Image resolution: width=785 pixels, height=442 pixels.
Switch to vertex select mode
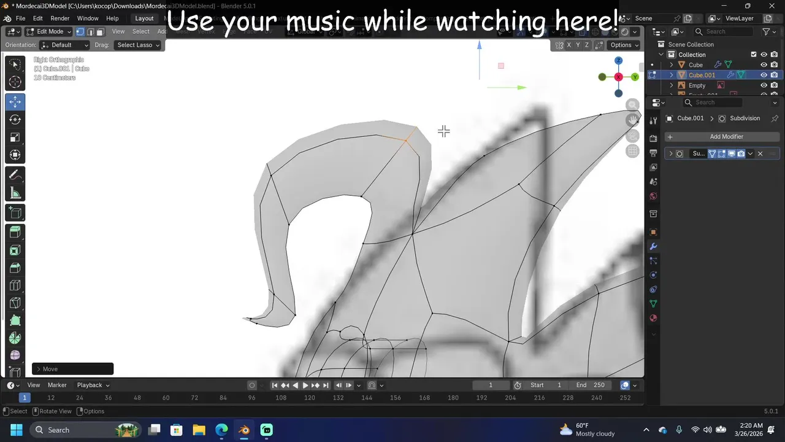pyautogui.click(x=80, y=31)
